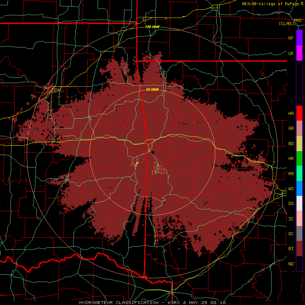Click the RA light green legend swatch
305x305 pixels.
(299, 174)
